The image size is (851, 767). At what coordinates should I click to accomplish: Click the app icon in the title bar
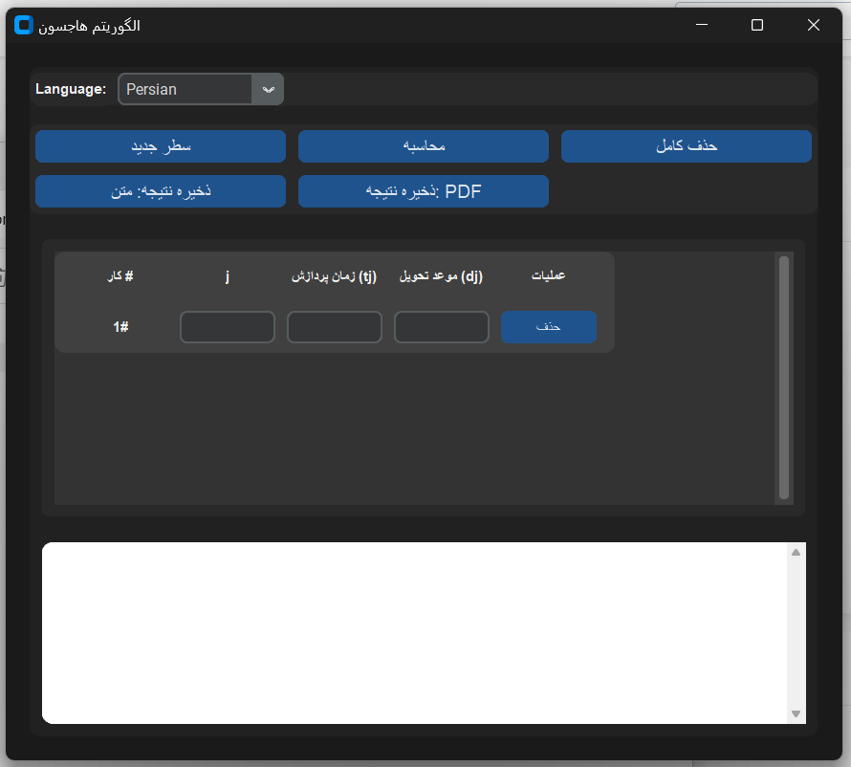coord(24,26)
